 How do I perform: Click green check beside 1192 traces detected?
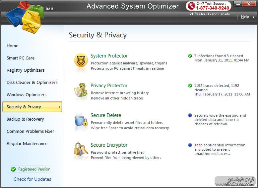pyautogui.click(x=190, y=86)
